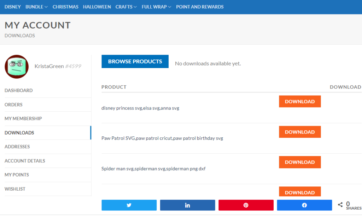
Task: Share on Pinterest button
Action: (x=246, y=205)
